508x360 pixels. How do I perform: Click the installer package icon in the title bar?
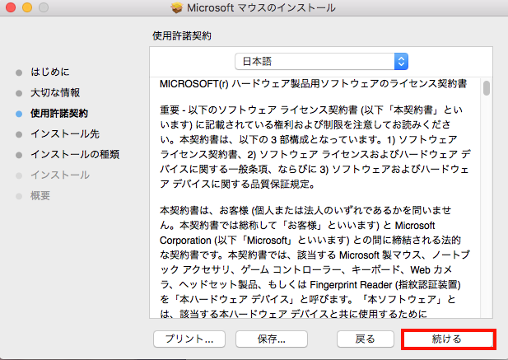[177, 7]
